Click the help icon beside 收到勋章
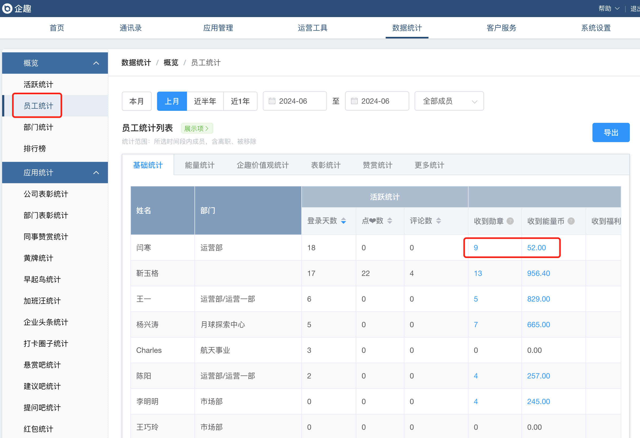Image resolution: width=640 pixels, height=438 pixels. click(510, 221)
